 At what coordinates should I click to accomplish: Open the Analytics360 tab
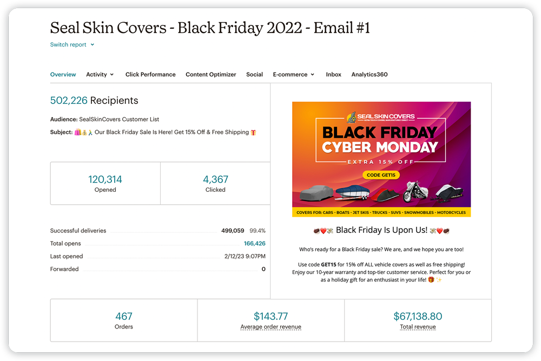(x=369, y=74)
